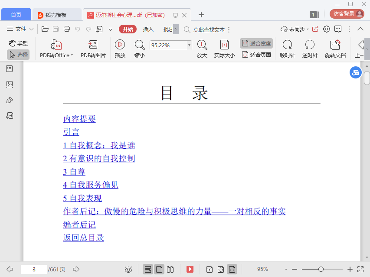Switch to the 稻壳模板 tab
The width and height of the screenshot is (370, 277).
point(56,15)
